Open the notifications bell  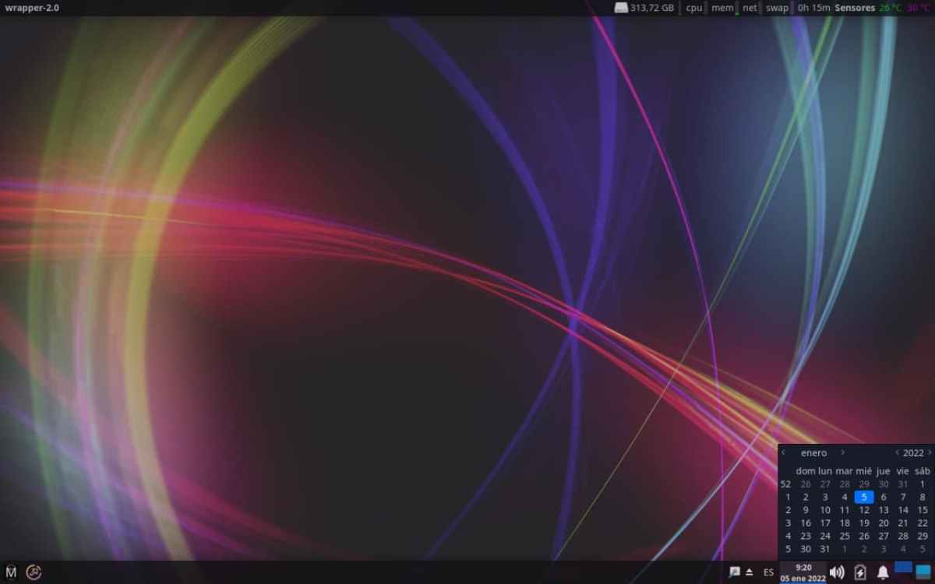[x=883, y=572]
